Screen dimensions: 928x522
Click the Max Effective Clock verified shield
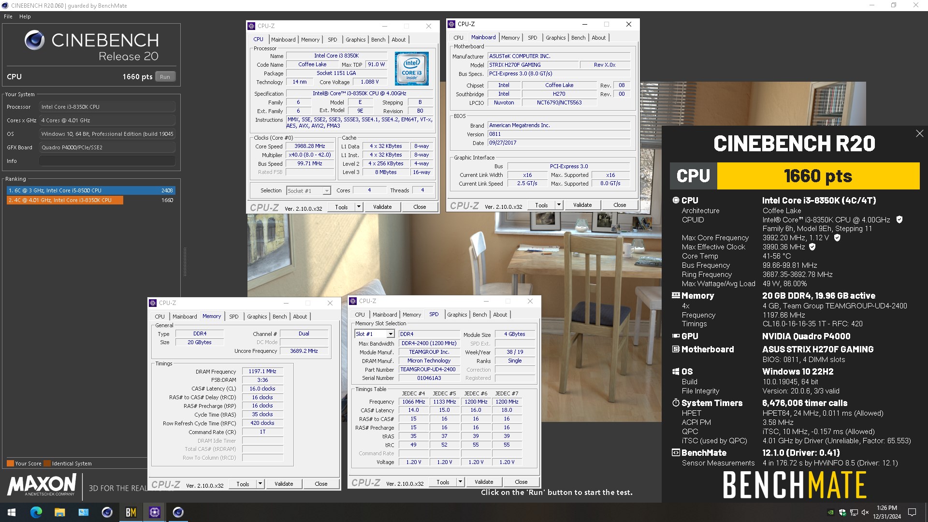coord(812,247)
